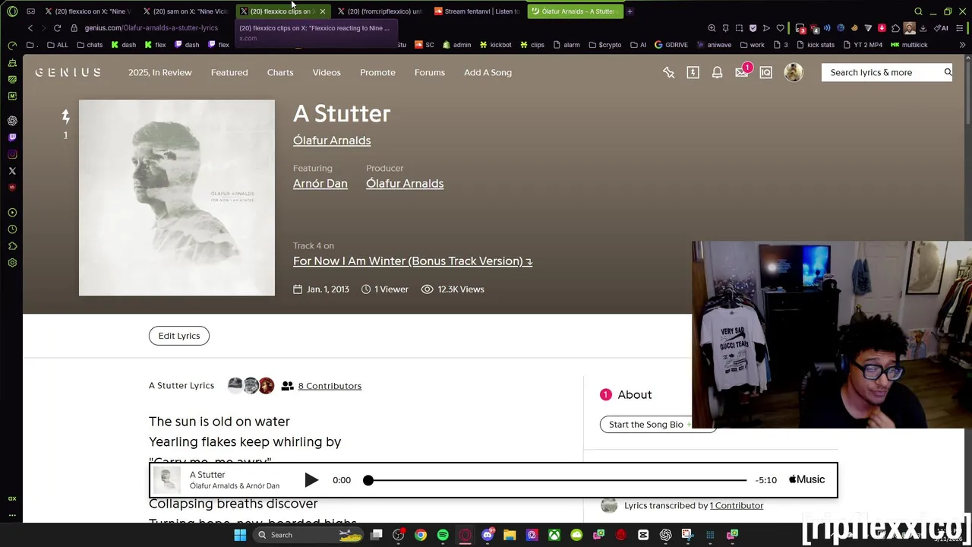Close the flexxico clips on X tab
972x547 pixels.
tap(323, 11)
